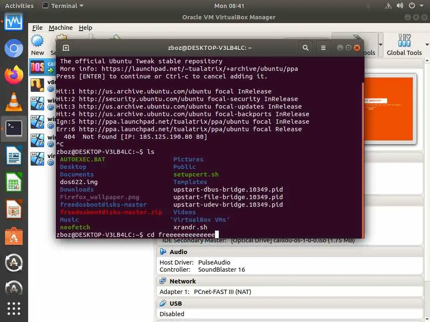
Task: Click the clock Mon 08:41
Action: tap(229, 6)
